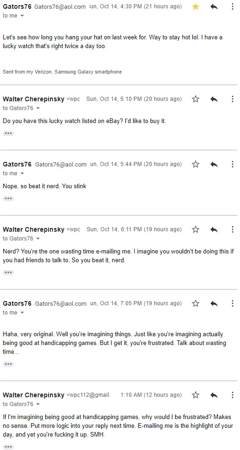Star the 5:10 PM Walter Cherepinsky message
Image resolution: width=240 pixels, height=450 pixels.
click(196, 99)
